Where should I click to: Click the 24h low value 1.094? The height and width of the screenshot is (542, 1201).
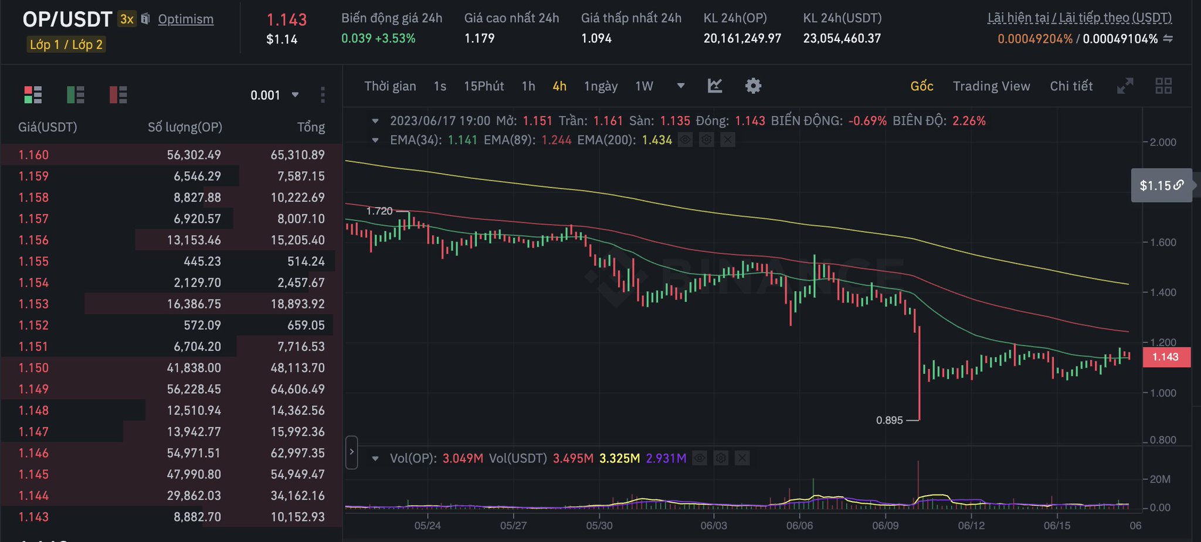pyautogui.click(x=596, y=38)
